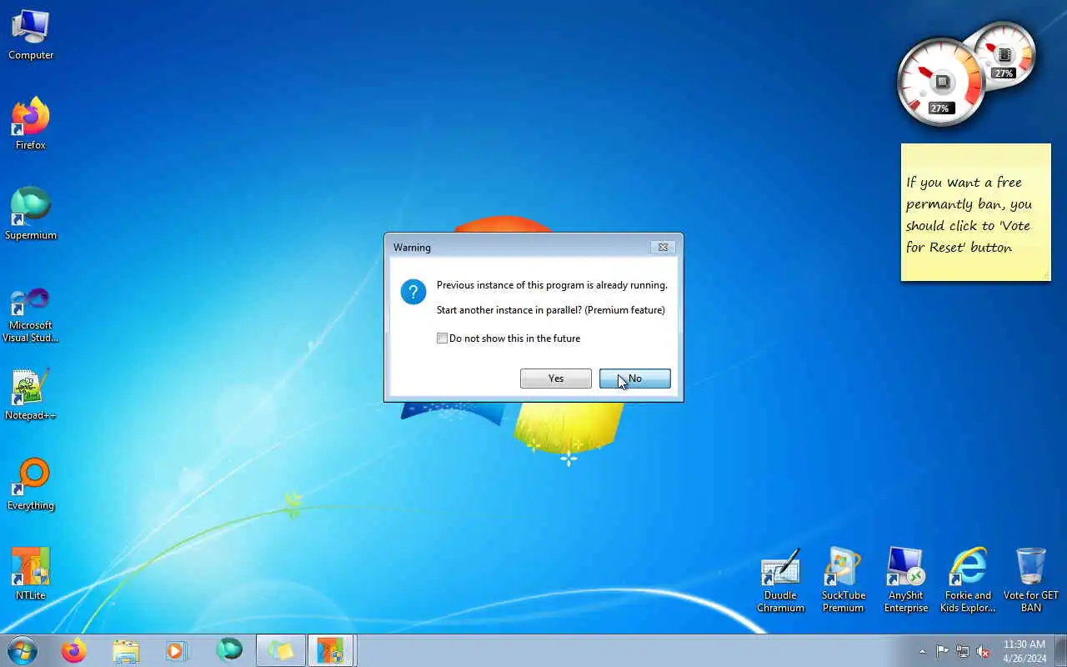This screenshot has height=667, width=1067.
Task: Switch to Sticky Notes taskbar button
Action: (280, 650)
